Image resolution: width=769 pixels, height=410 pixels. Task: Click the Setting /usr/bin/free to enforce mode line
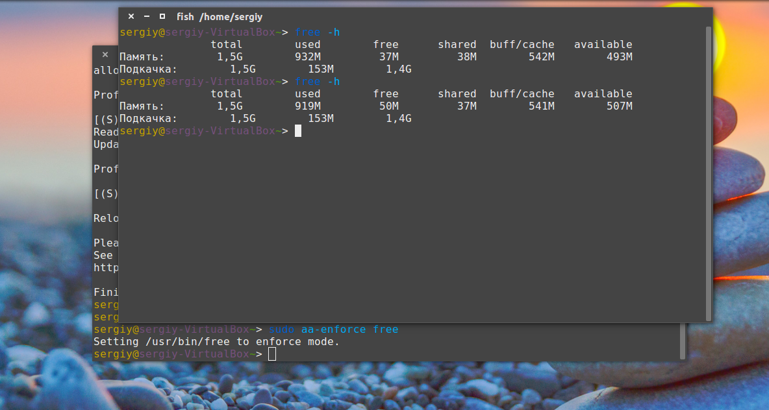(216, 341)
